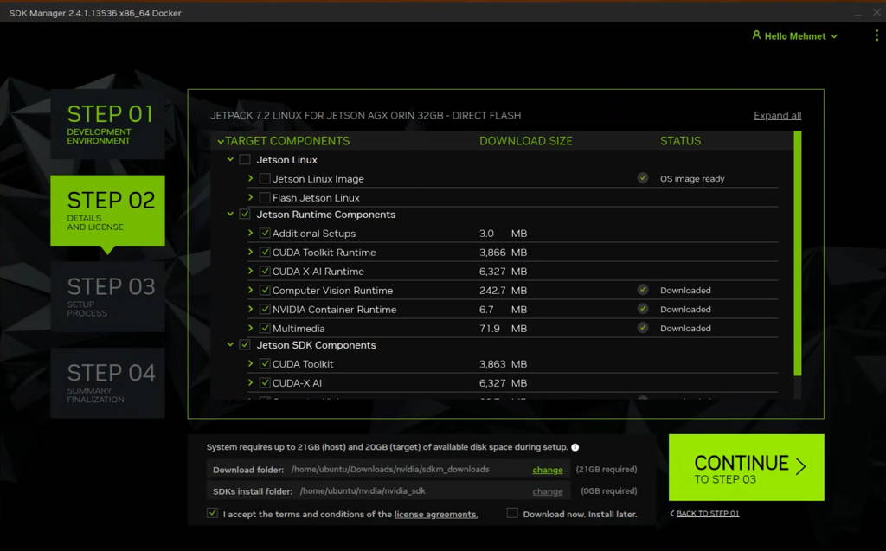Image resolution: width=886 pixels, height=551 pixels.
Task: Click Computer Vision Runtime downloaded status icon
Action: [x=643, y=290]
